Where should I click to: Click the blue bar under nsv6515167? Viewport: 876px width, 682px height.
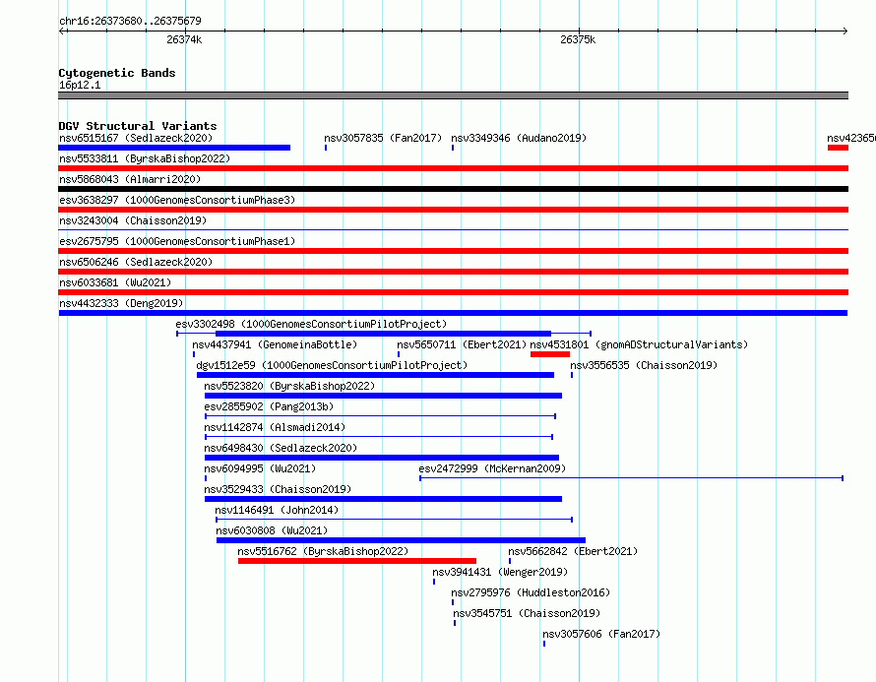[174, 148]
